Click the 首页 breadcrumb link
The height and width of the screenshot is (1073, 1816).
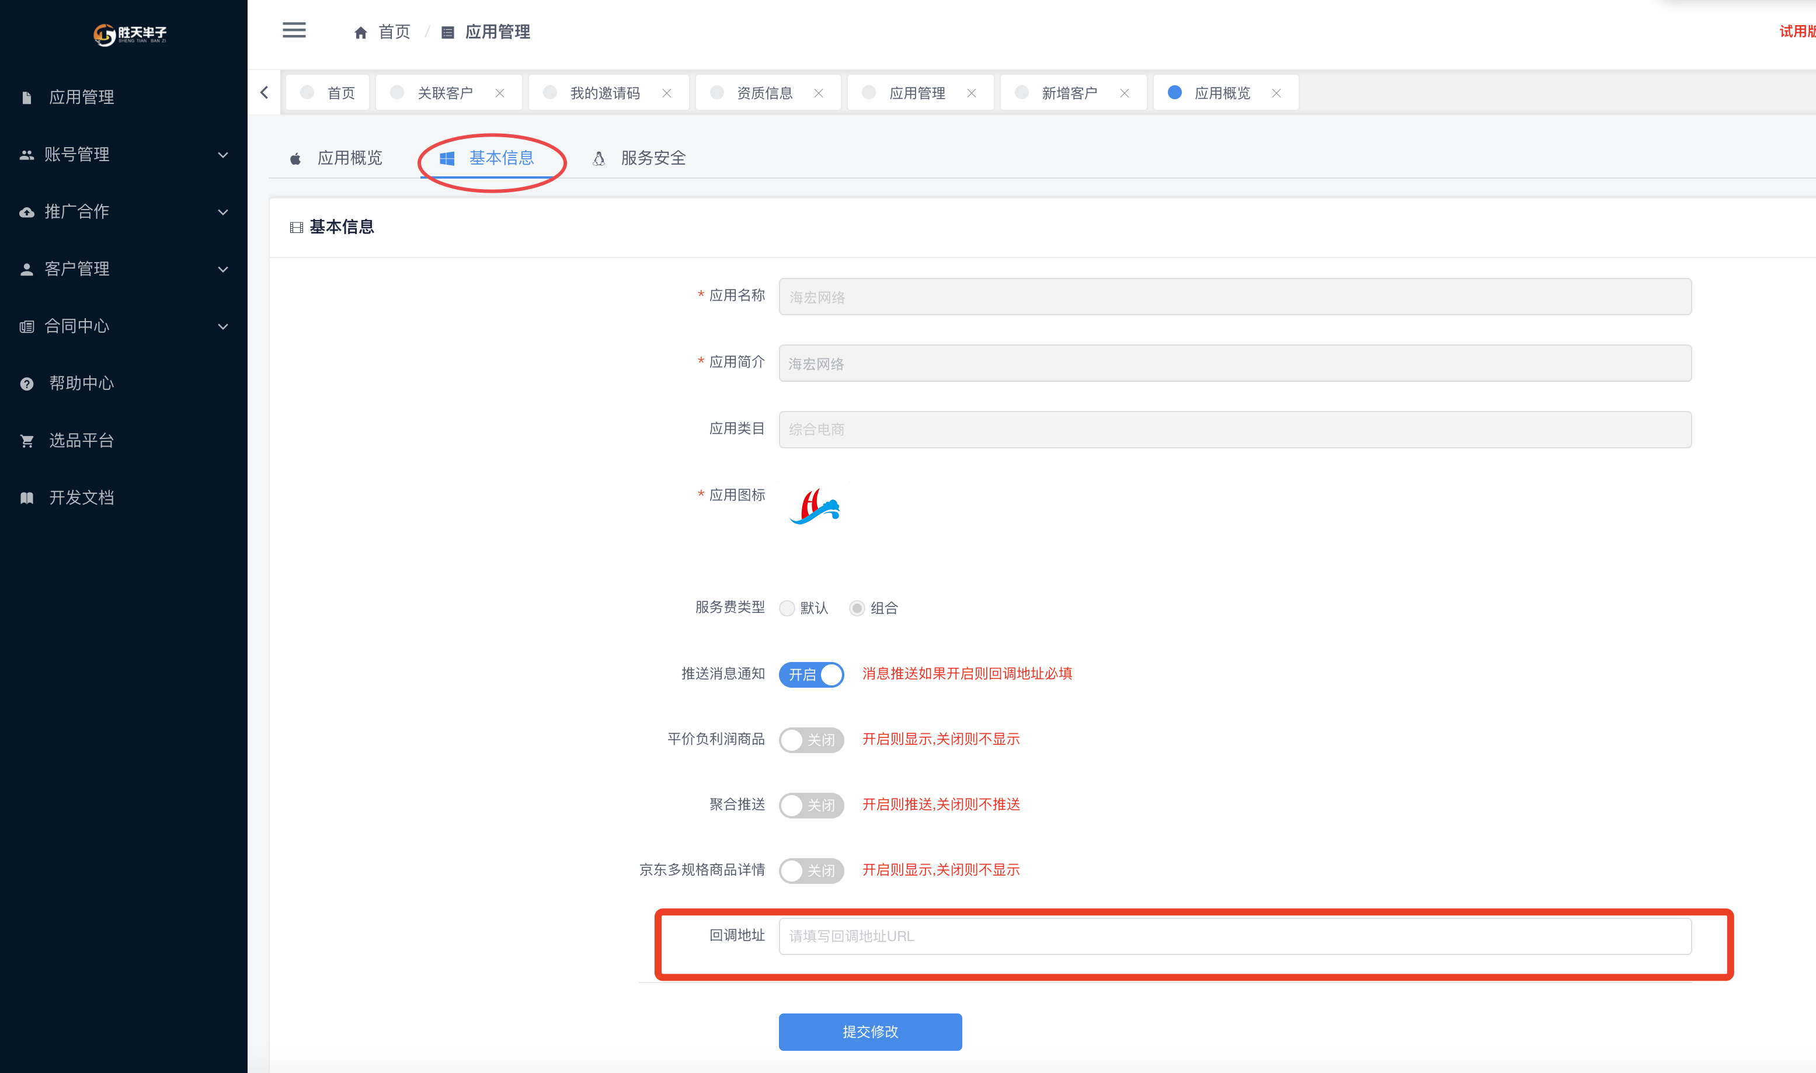394,33
